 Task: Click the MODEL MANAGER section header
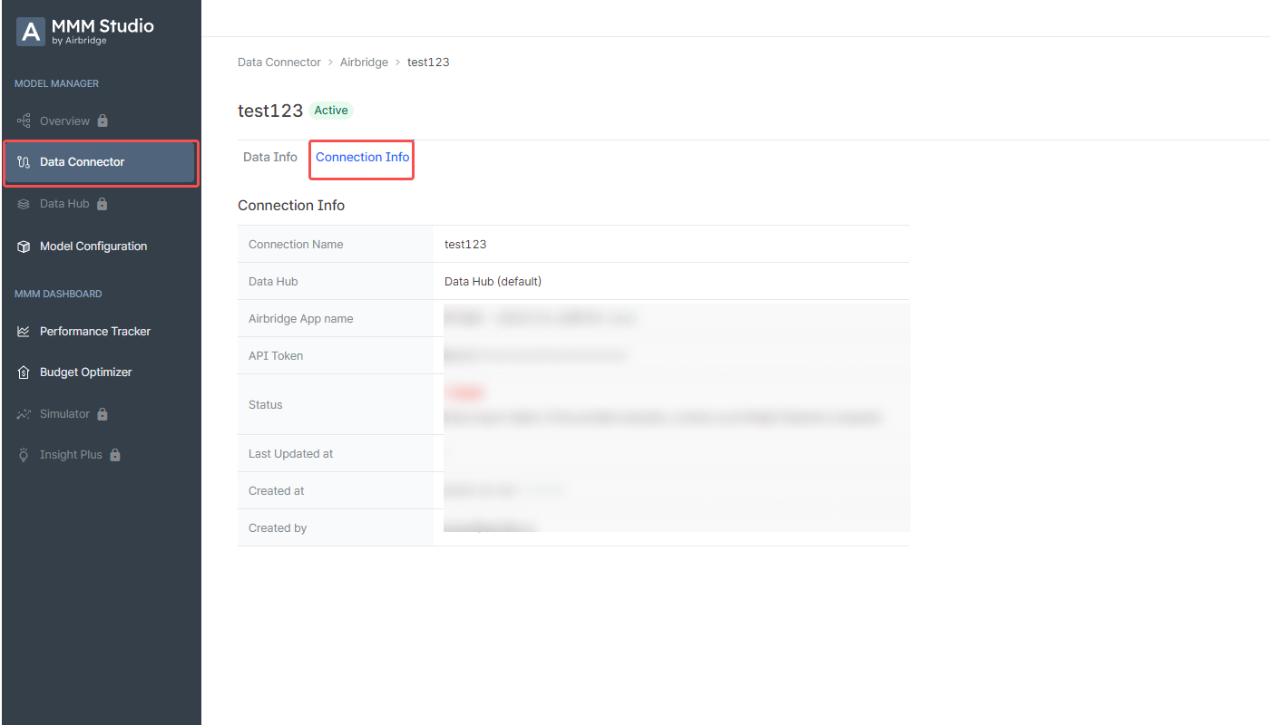click(56, 83)
